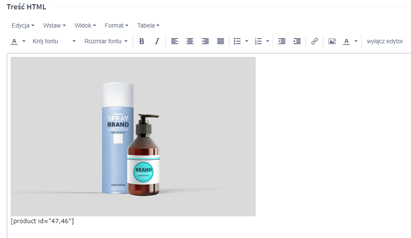Center align the text
Viewport: 411px width, 238px height.
(190, 41)
